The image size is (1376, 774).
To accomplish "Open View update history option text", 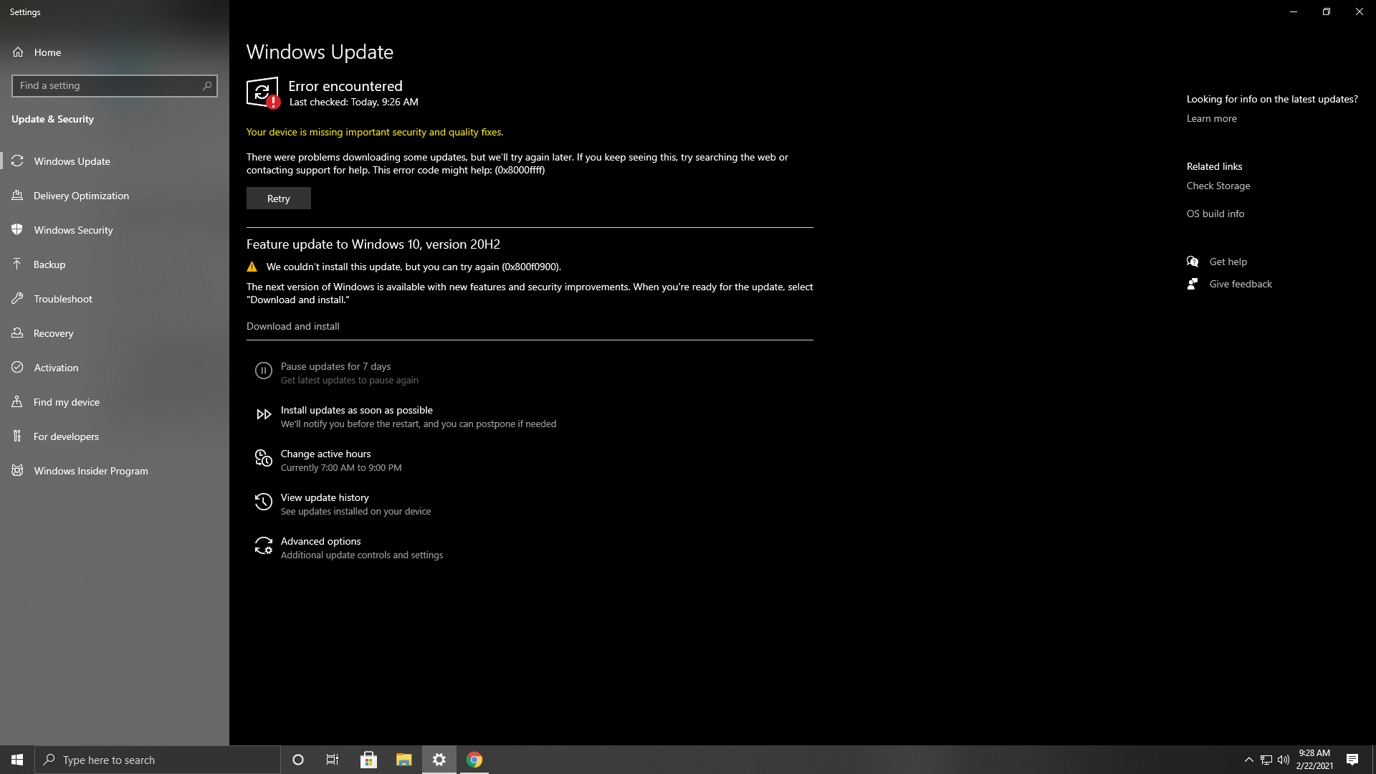I will pos(325,497).
